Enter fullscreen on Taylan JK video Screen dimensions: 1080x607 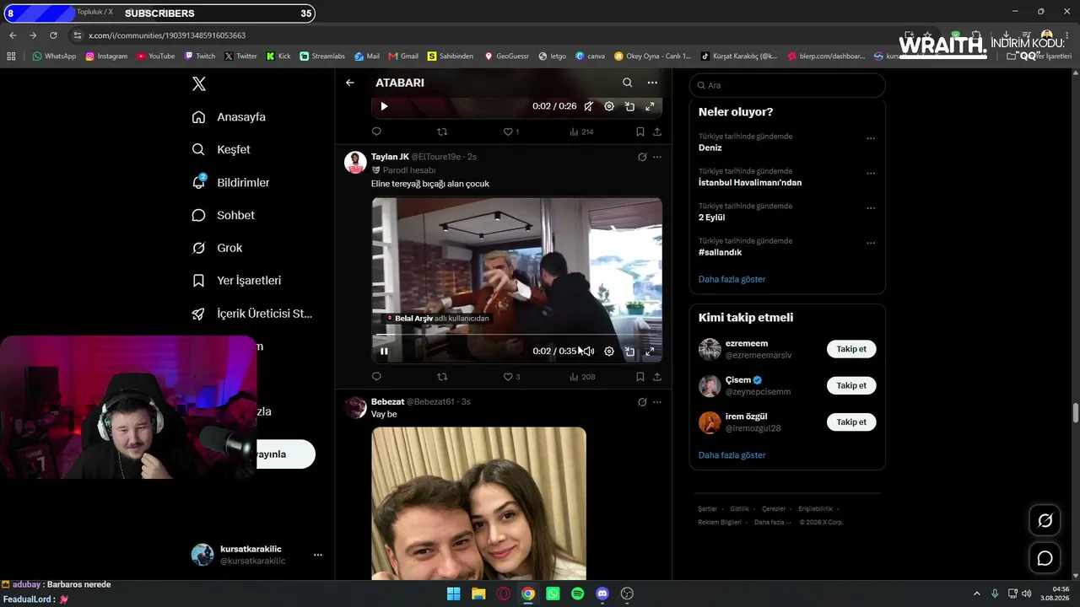tap(650, 352)
